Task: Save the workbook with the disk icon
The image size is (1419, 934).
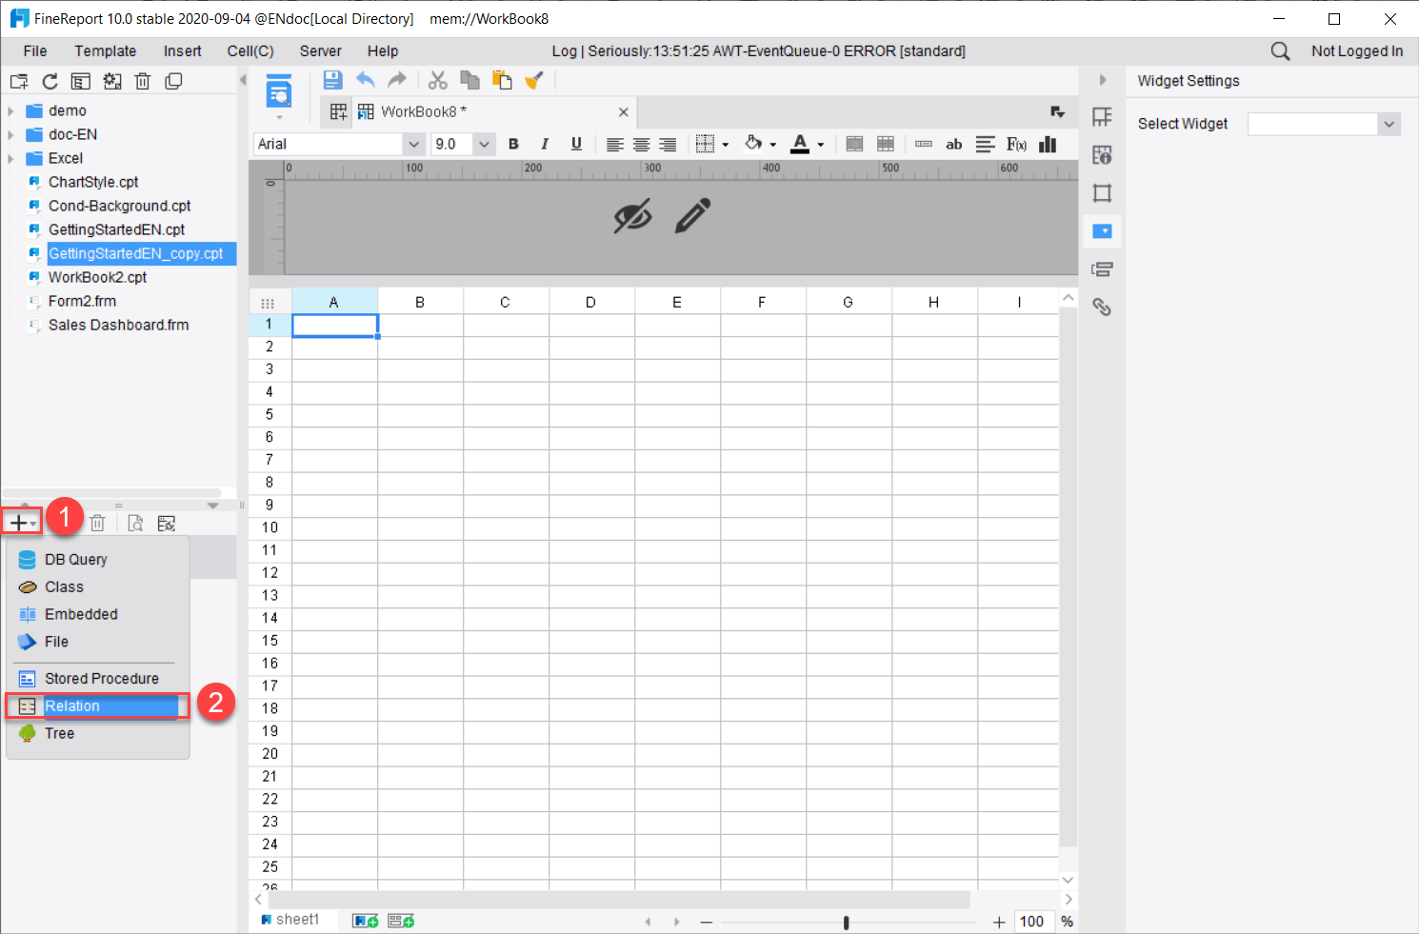Action: pos(332,80)
